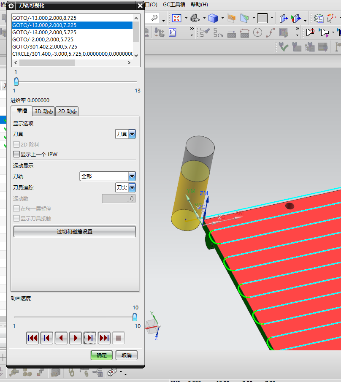Select line GOTO/-13.000,2.000,5.725
This screenshot has width=341, height=382.
(72, 32)
